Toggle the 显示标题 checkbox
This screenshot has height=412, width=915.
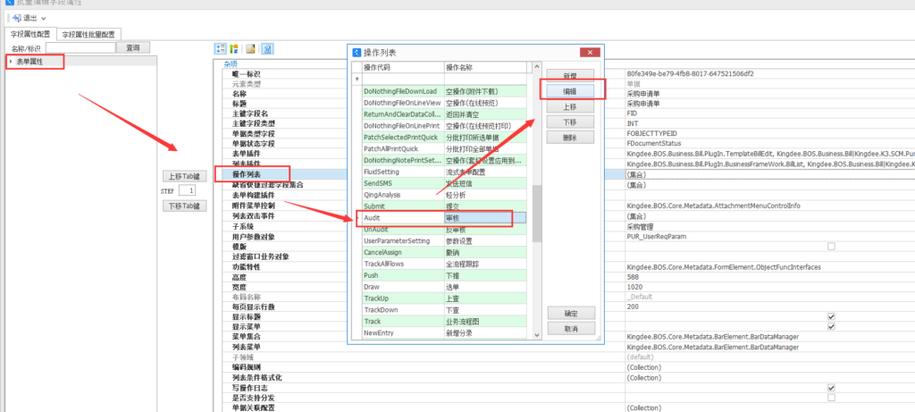pos(831,316)
